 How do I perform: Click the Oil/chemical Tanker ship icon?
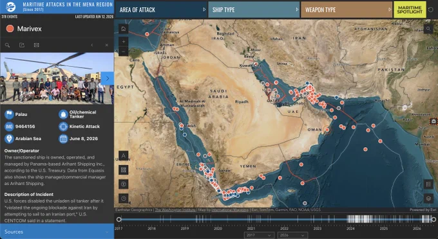tap(63, 114)
